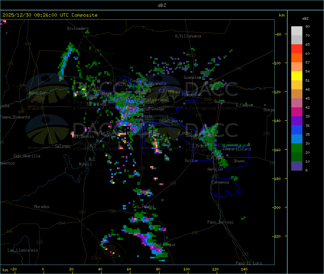Select the blue 36 dBZ legend swatch
This screenshot has height=274, width=324.
pyautogui.click(x=297, y=130)
